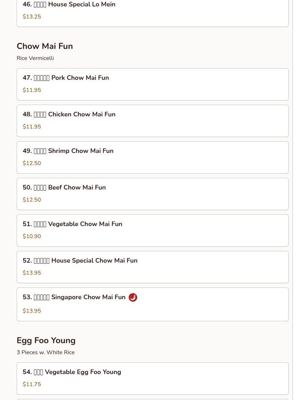The image size is (300, 400).
Task: Open House Special Chow Mai Fun card
Action: click(x=152, y=267)
